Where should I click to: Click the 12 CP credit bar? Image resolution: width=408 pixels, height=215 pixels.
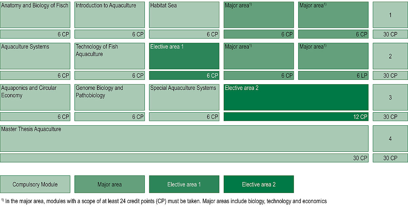(x=296, y=117)
